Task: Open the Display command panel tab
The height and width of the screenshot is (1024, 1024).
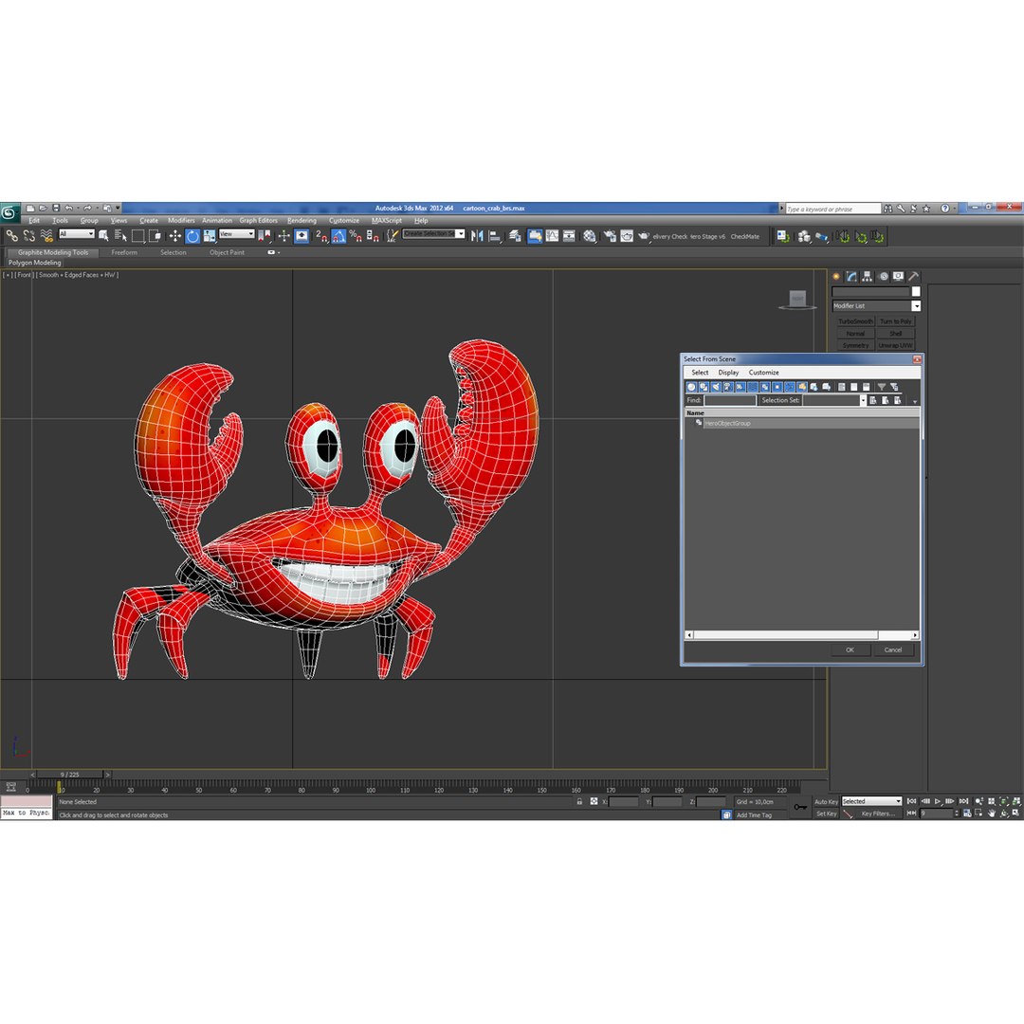Action: tap(899, 276)
